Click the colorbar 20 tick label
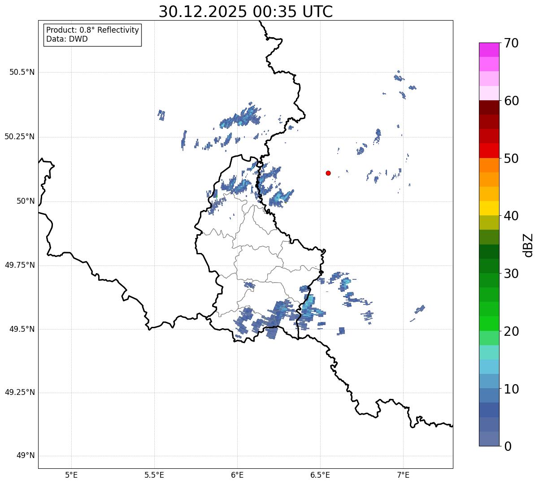This screenshot has height=484, width=539. click(511, 331)
